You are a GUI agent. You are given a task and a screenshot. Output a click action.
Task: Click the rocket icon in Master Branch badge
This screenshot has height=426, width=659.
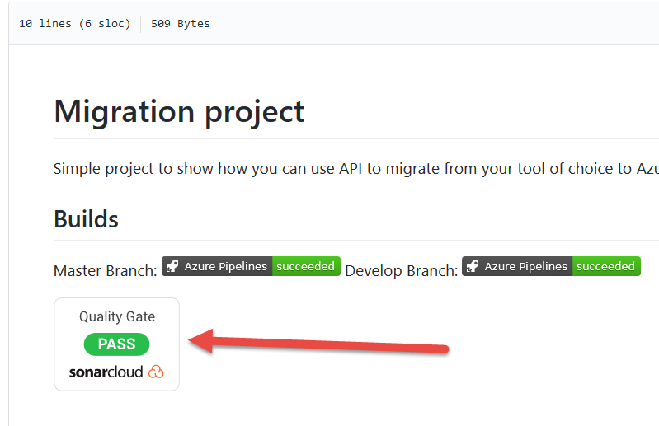pyautogui.click(x=172, y=266)
